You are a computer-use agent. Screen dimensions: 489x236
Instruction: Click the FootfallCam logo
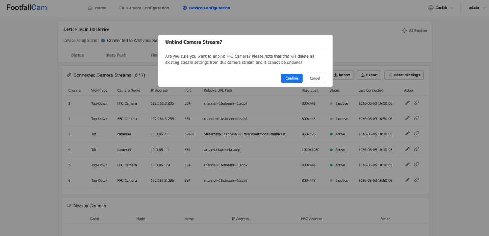click(26, 7)
